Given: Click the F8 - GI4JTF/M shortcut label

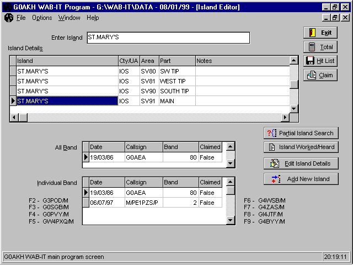Looking at the screenshot, I should pyautogui.click(x=264, y=214).
